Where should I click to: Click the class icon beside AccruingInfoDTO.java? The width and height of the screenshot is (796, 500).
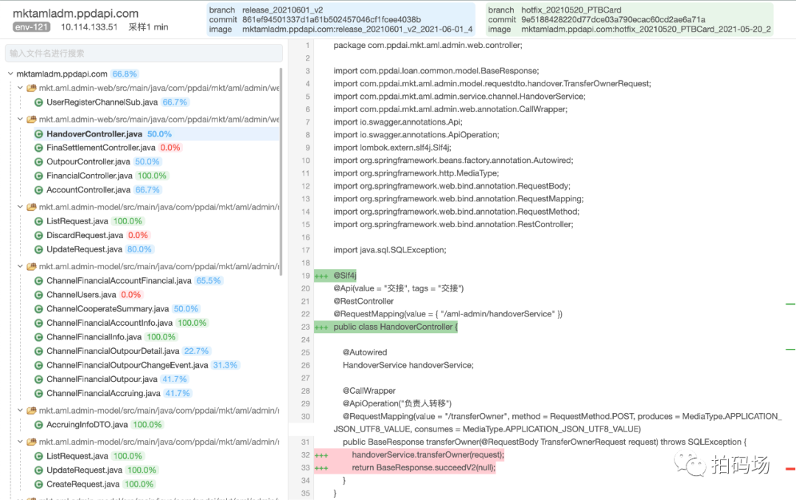coord(38,425)
